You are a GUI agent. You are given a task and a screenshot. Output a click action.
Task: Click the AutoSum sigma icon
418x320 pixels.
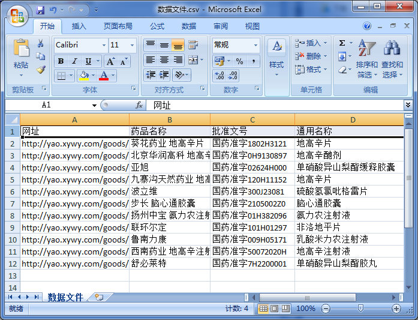click(342, 43)
